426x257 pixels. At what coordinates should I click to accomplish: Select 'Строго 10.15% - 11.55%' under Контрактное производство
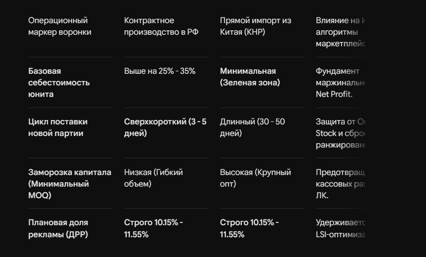coord(154,228)
